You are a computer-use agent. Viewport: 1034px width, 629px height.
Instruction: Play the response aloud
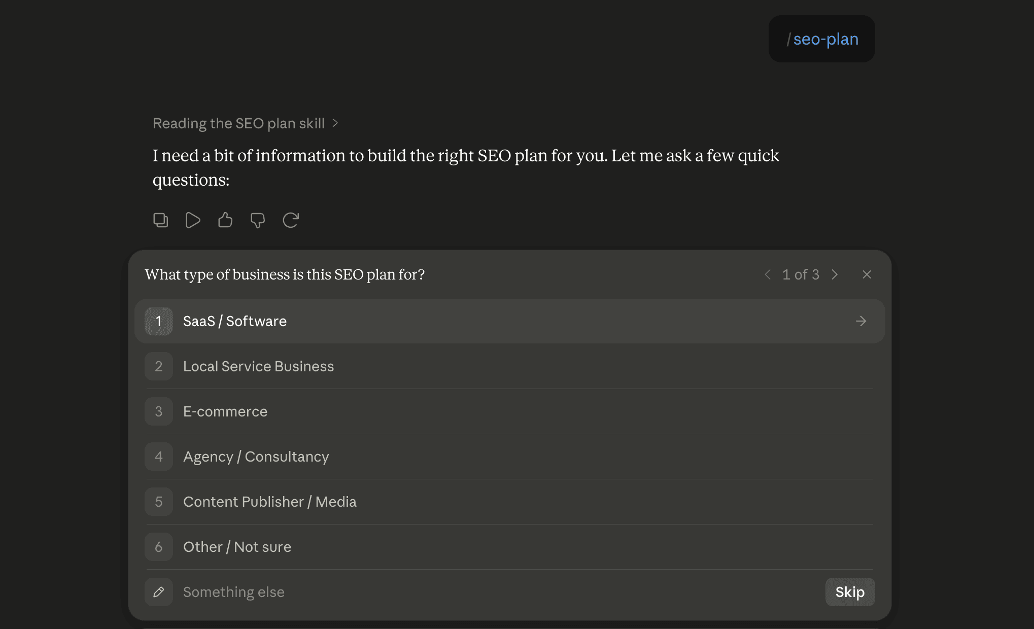(x=193, y=220)
